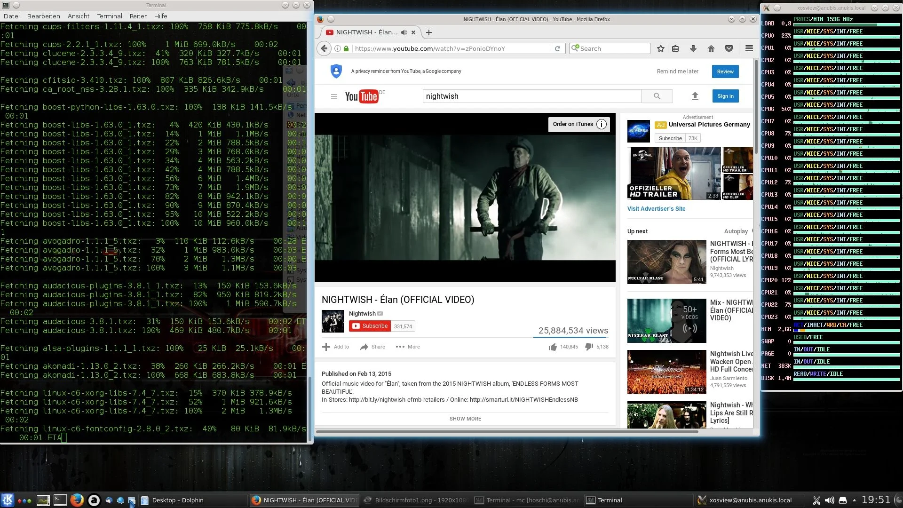Bookmark this page with the star icon
Image resolution: width=903 pixels, height=508 pixels.
[x=661, y=48]
